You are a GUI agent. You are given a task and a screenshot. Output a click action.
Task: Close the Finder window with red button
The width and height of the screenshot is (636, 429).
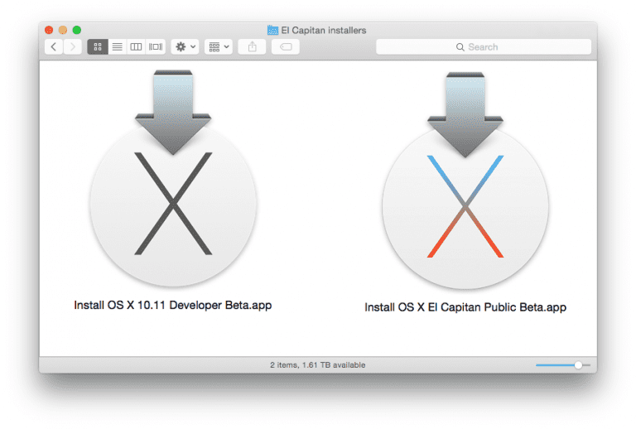pyautogui.click(x=49, y=30)
